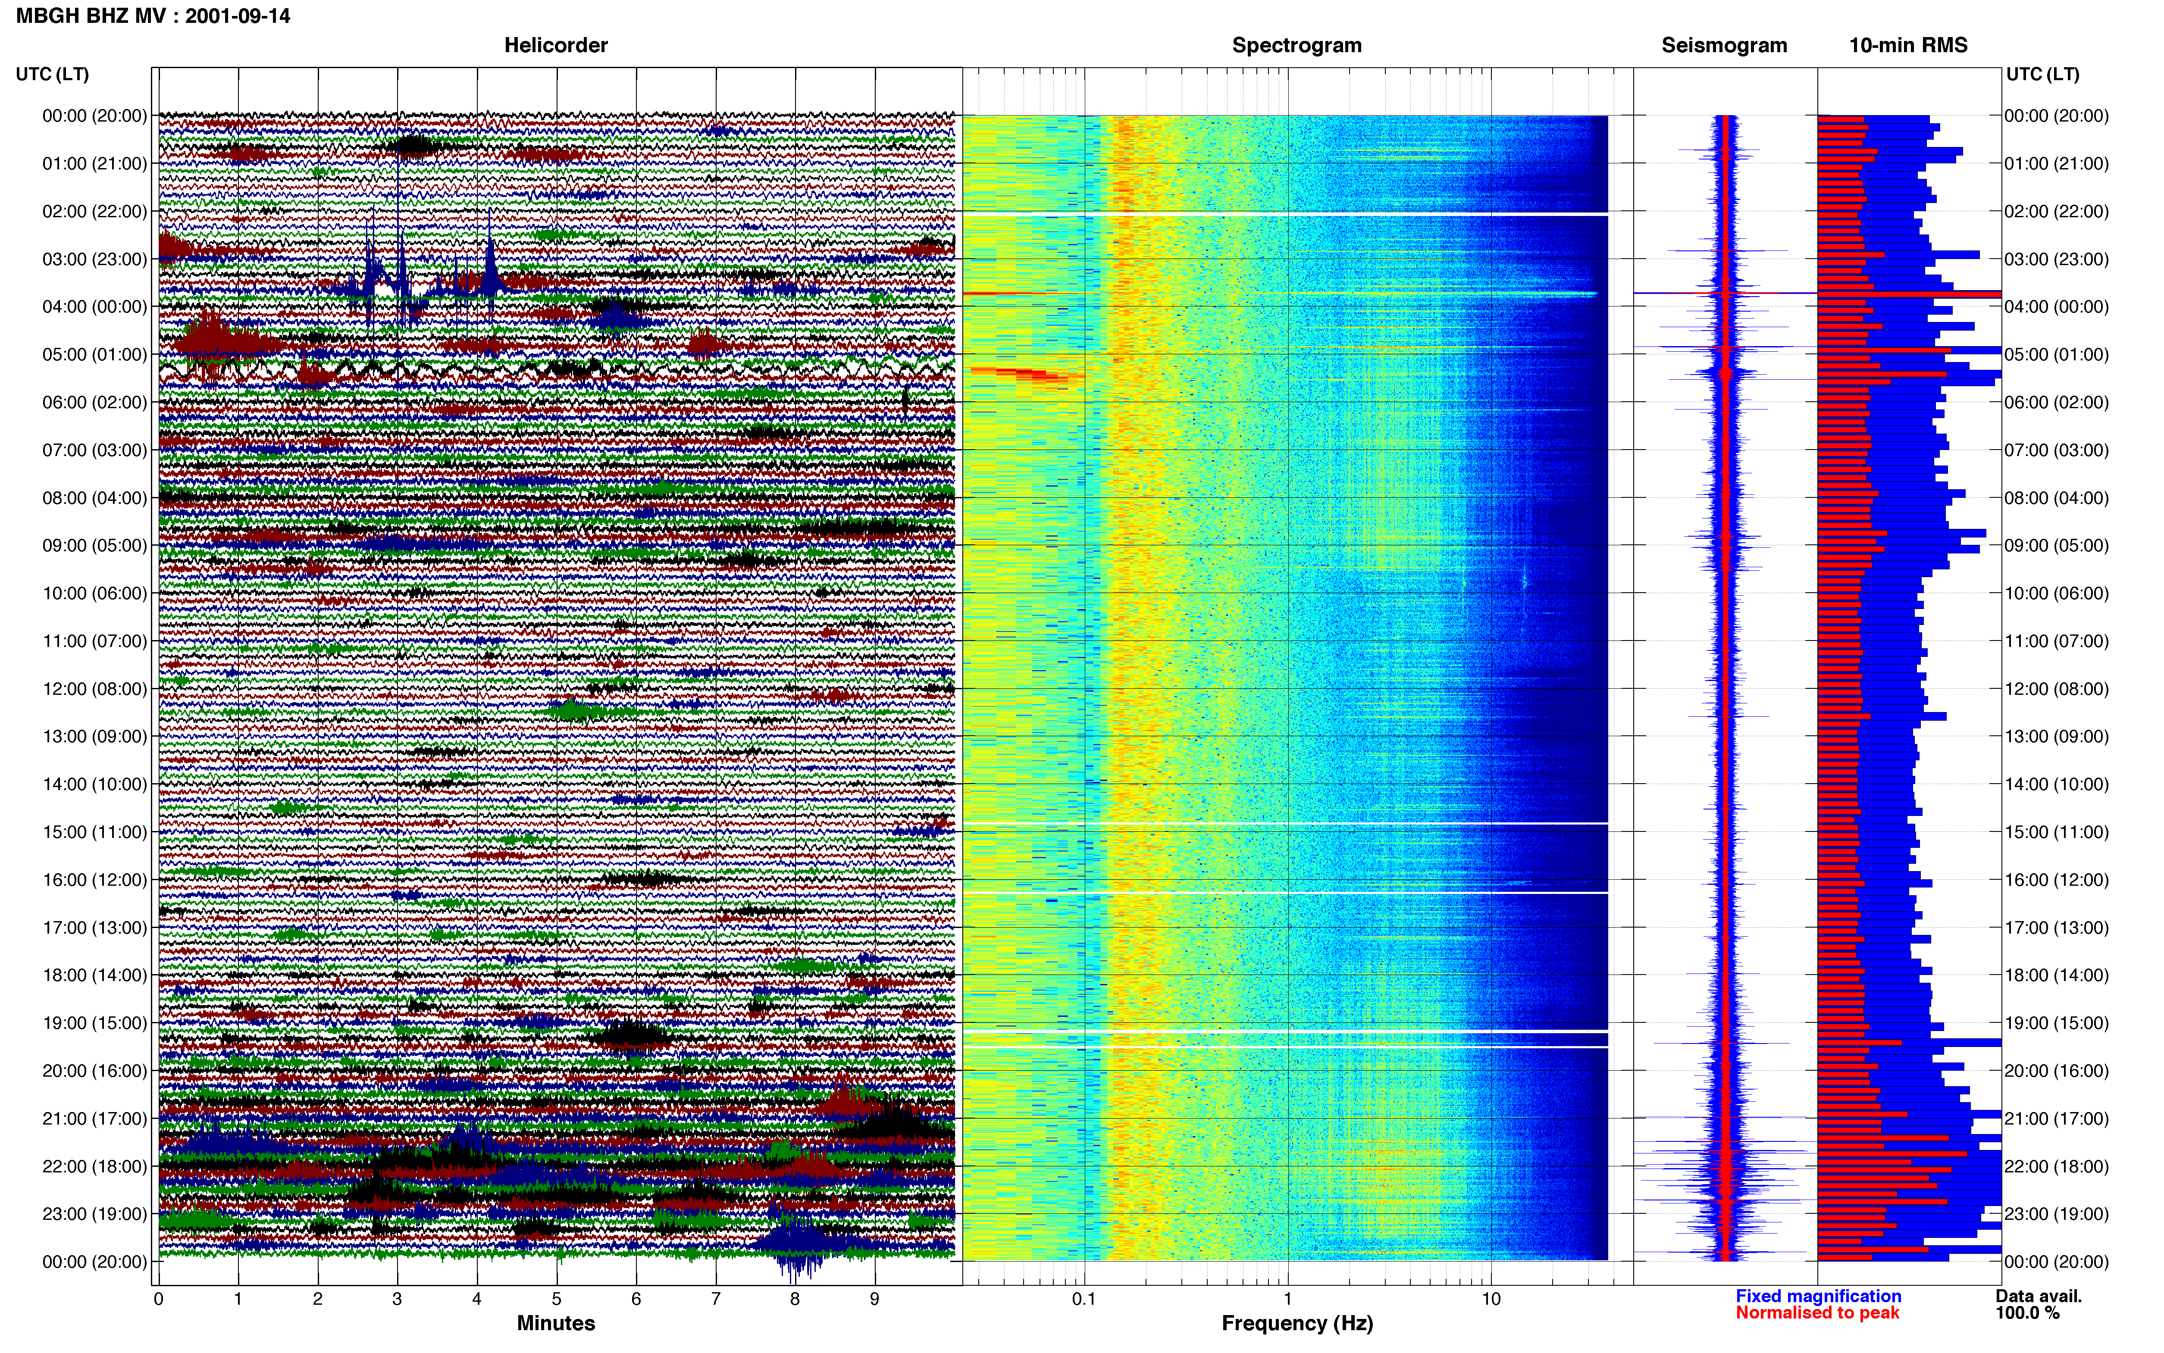Click '14:00 (10:00)' on right time axis
Image resolution: width=2164 pixels, height=1353 pixels.
[x=2057, y=785]
